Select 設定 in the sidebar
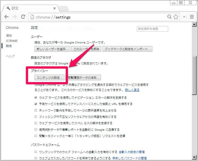198x161 pixels. pos(9,46)
